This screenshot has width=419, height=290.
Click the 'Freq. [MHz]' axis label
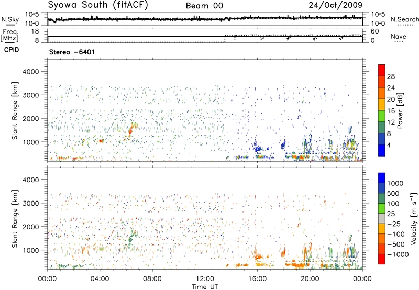pos(9,36)
